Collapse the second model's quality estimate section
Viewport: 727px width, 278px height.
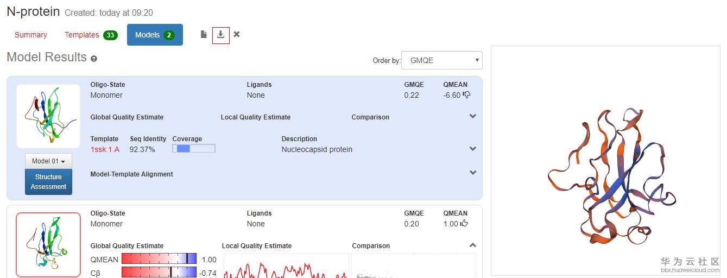[473, 245]
